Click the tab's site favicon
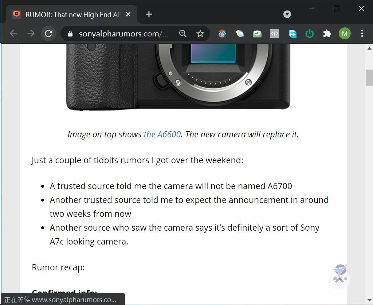 pos(17,14)
